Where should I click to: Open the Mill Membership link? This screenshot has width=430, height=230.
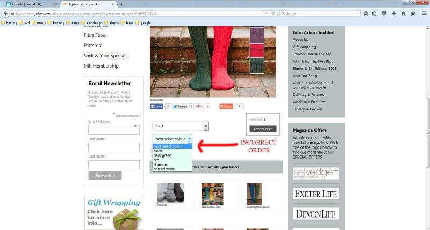101,66
